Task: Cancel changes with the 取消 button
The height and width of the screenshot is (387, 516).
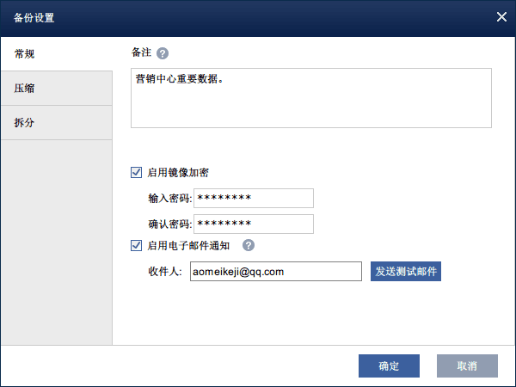Action: click(467, 365)
